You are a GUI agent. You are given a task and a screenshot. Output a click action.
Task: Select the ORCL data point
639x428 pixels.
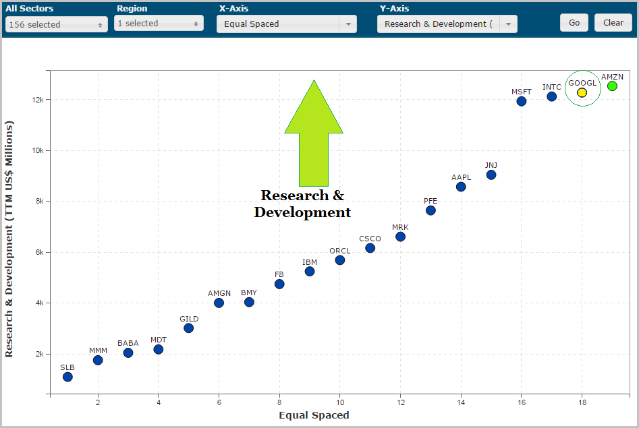coord(340,260)
